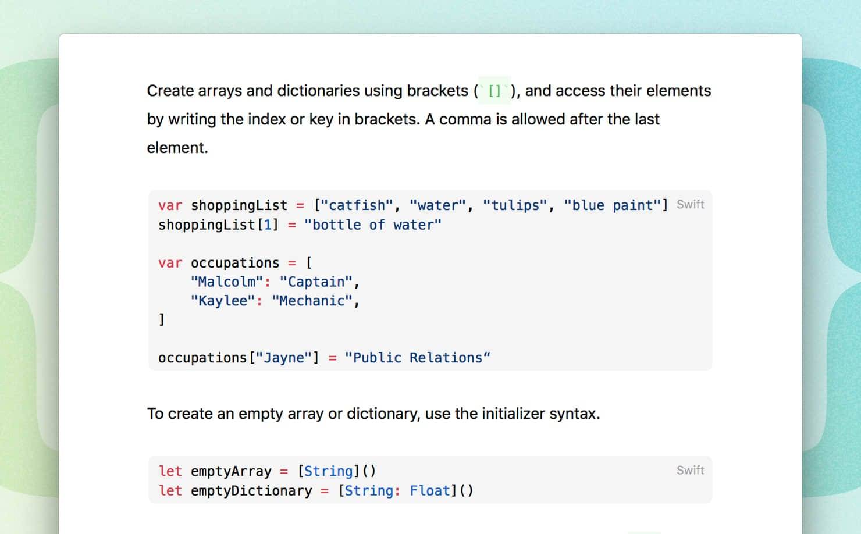The image size is (861, 534).
Task: Click the "Jayne" key in occupations subscript
Action: click(284, 358)
